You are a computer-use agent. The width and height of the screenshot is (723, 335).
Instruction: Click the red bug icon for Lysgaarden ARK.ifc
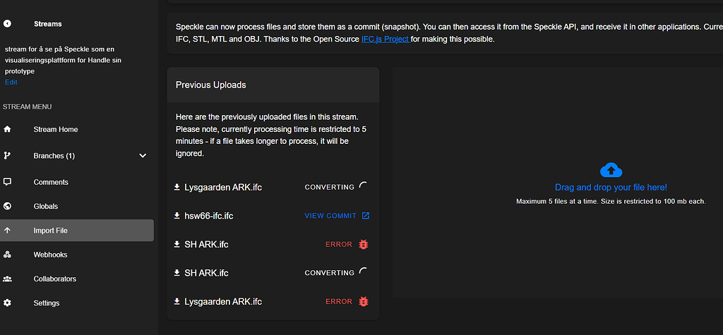click(x=364, y=301)
